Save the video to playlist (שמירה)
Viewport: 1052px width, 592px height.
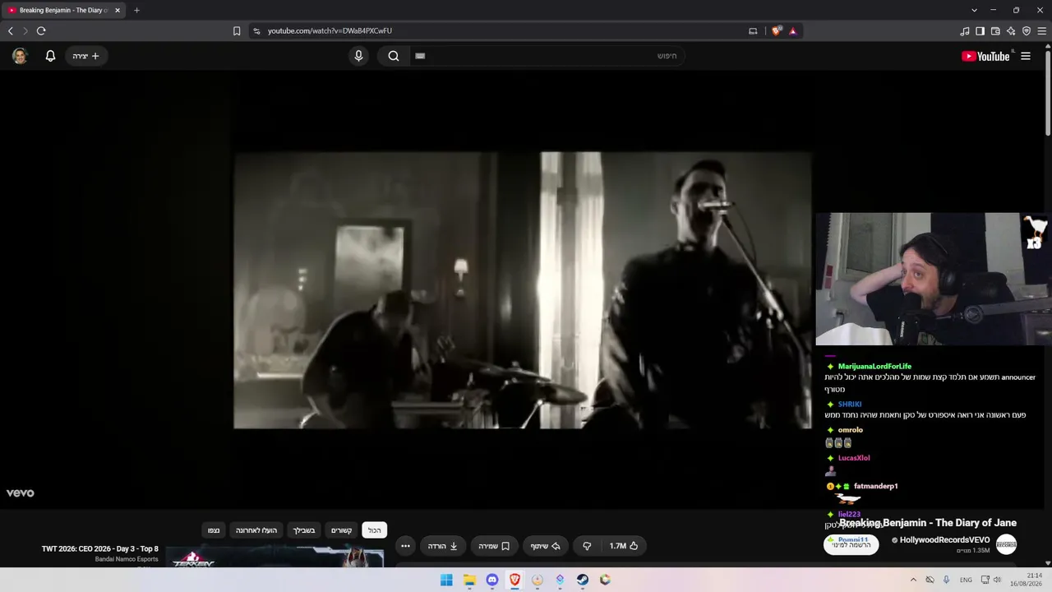tap(495, 546)
